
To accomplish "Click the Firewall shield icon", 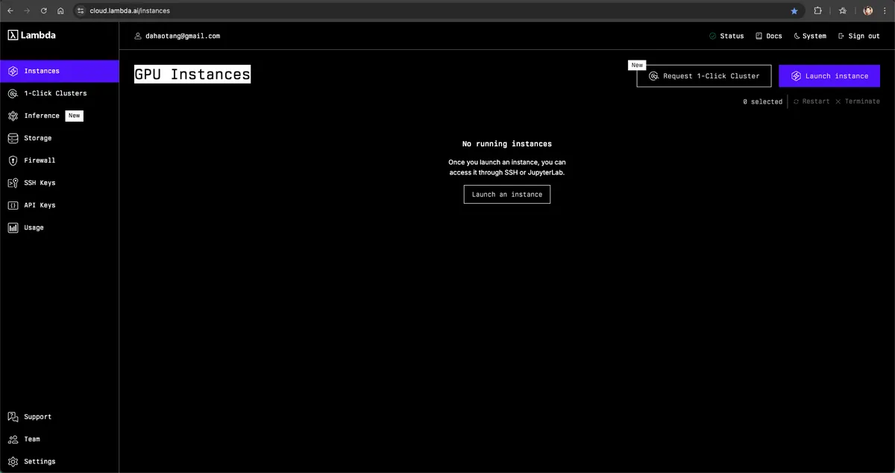I will pos(13,161).
